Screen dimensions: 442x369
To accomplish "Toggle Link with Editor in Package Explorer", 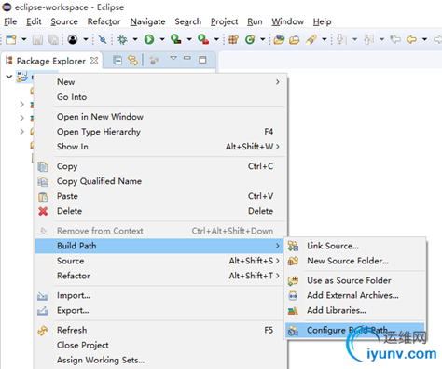I will [x=132, y=60].
